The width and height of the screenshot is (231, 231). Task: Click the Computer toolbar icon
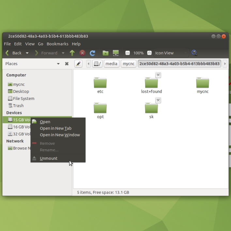coord(115,53)
